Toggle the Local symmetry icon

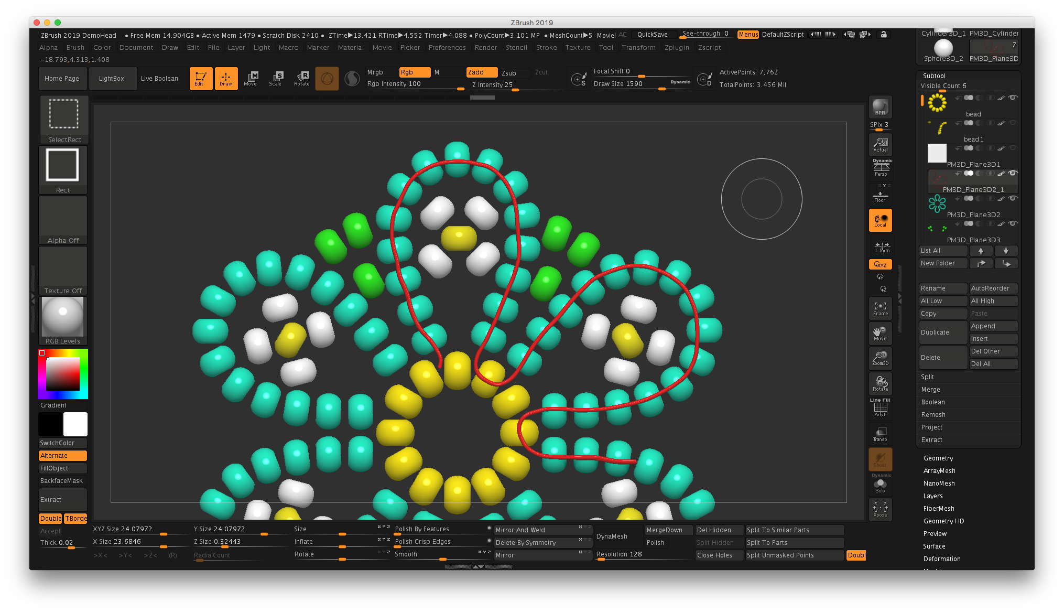coord(880,220)
